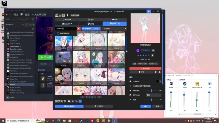Click the red unsubscribe button
This screenshot has width=219, height=123.
coord(145,69)
